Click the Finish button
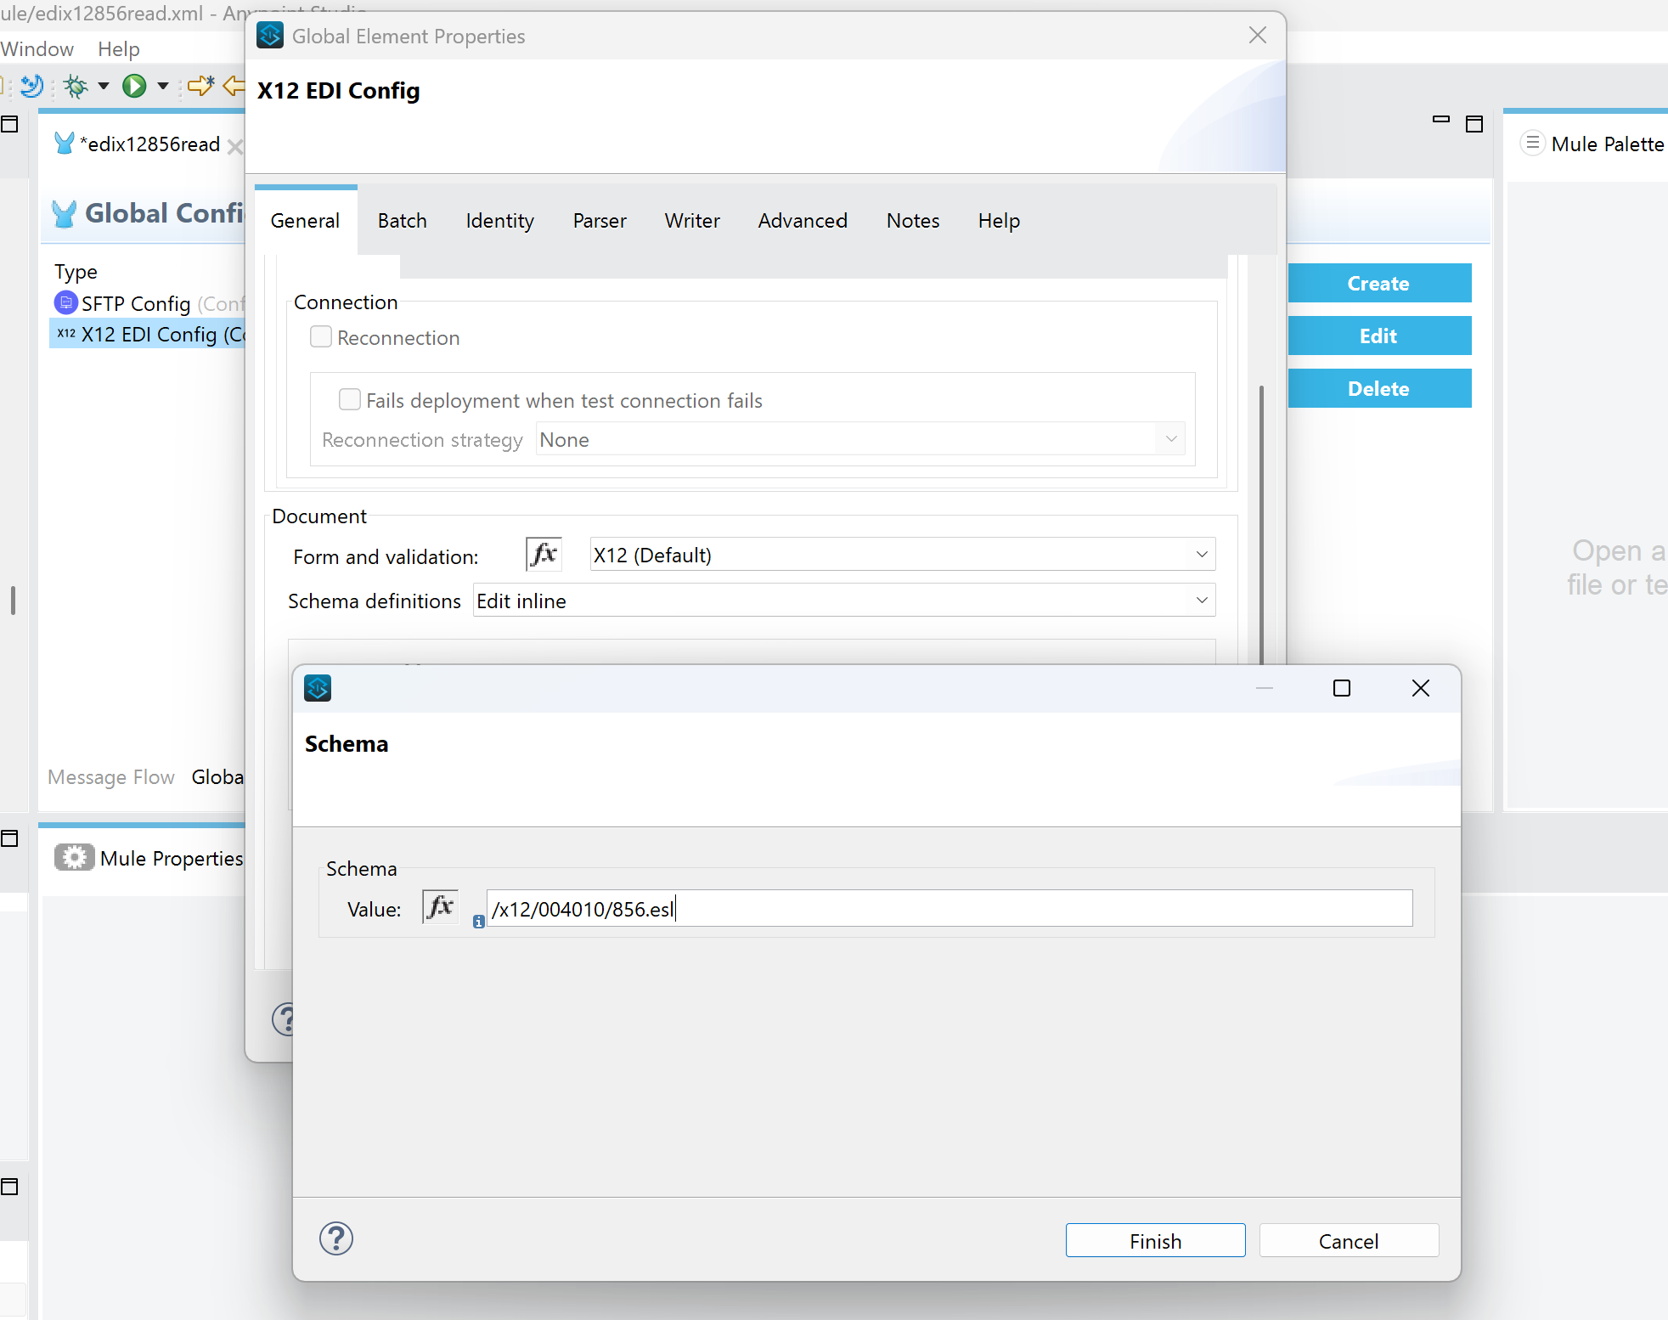The height and width of the screenshot is (1320, 1668). pos(1155,1240)
